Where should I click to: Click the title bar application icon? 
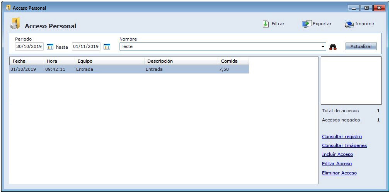tap(8, 8)
